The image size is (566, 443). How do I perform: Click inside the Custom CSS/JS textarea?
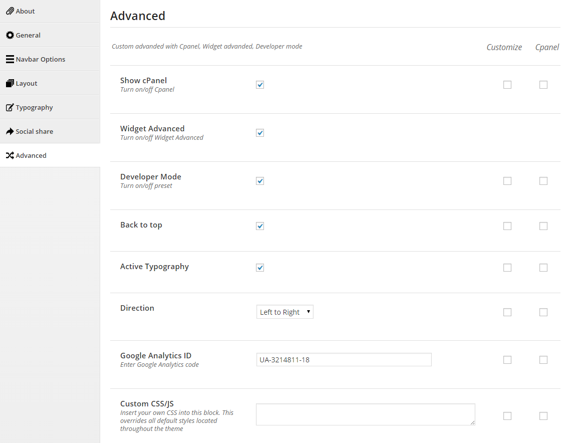click(365, 414)
